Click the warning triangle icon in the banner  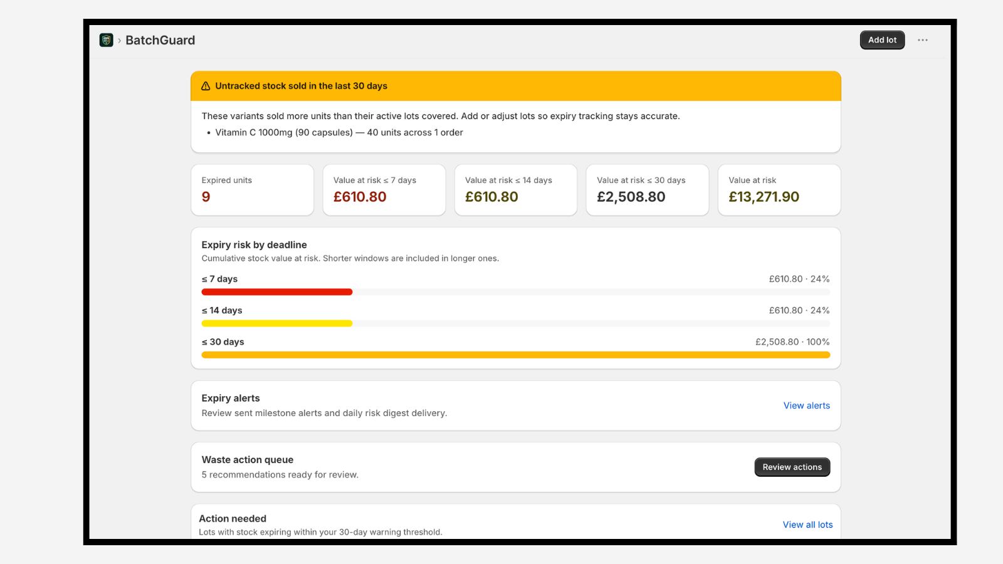206,86
